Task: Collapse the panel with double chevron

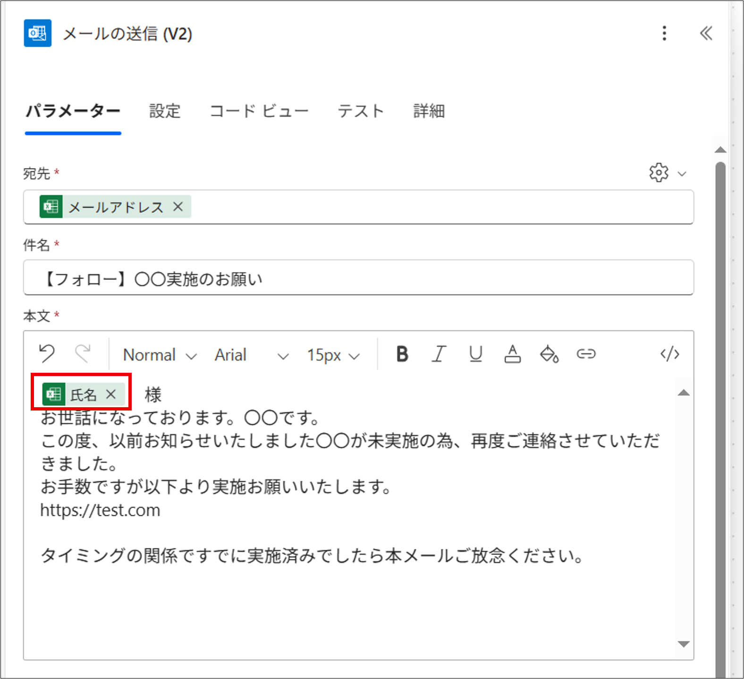Action: (706, 34)
